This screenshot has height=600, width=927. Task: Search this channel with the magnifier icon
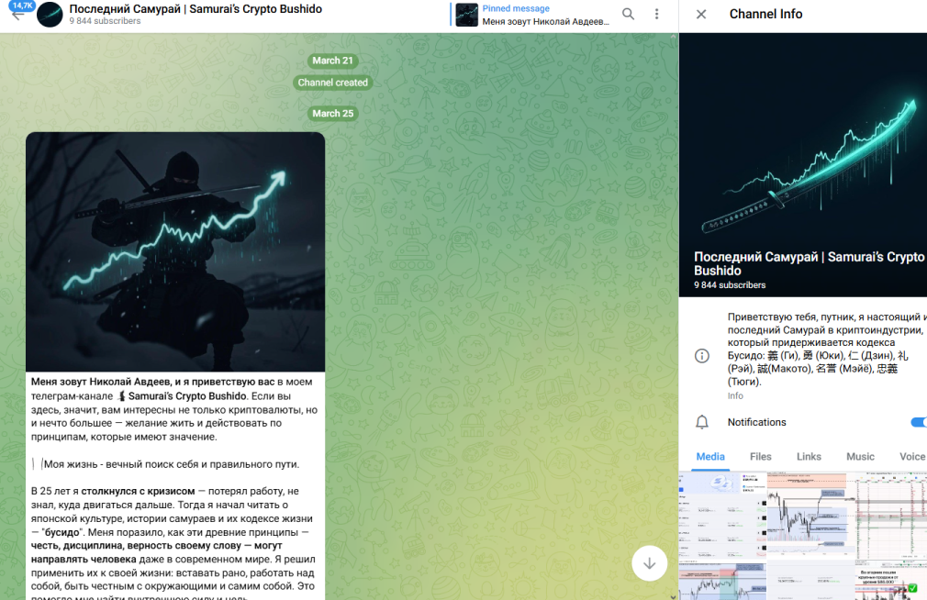pyautogui.click(x=629, y=14)
